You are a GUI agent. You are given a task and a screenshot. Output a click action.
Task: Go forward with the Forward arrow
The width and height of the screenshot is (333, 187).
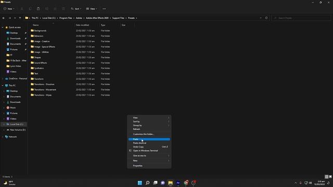pyautogui.click(x=9, y=18)
